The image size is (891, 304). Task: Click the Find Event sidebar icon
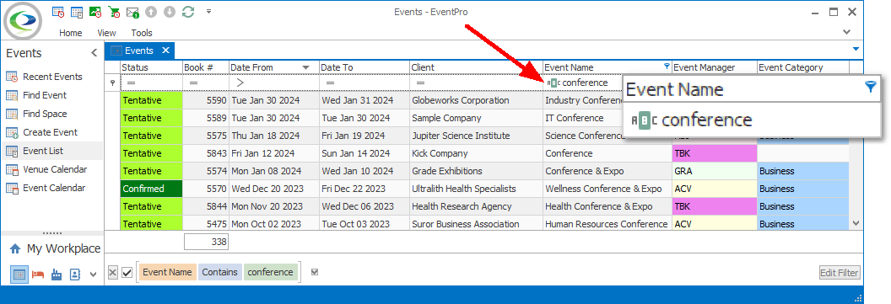click(12, 96)
